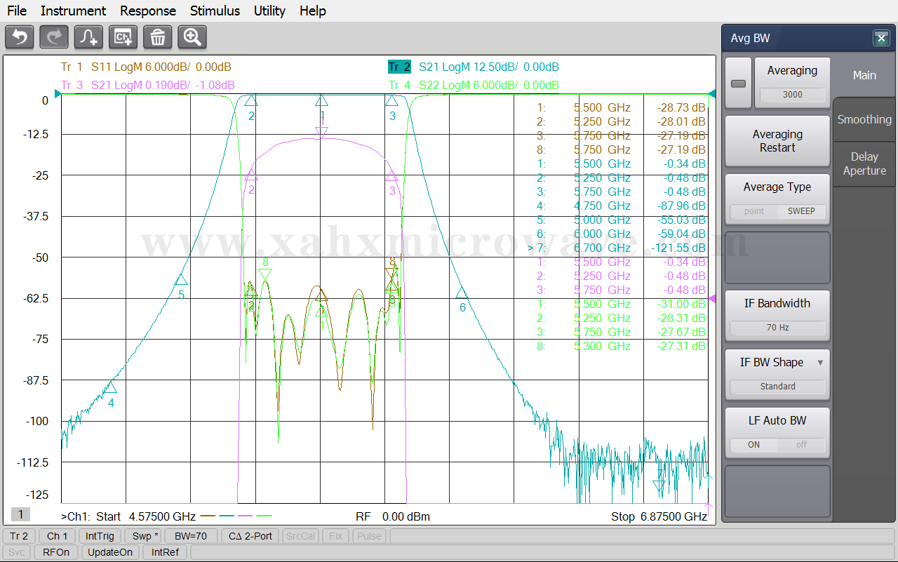Click the RFOn status button
The width and height of the screenshot is (898, 562).
(x=56, y=552)
